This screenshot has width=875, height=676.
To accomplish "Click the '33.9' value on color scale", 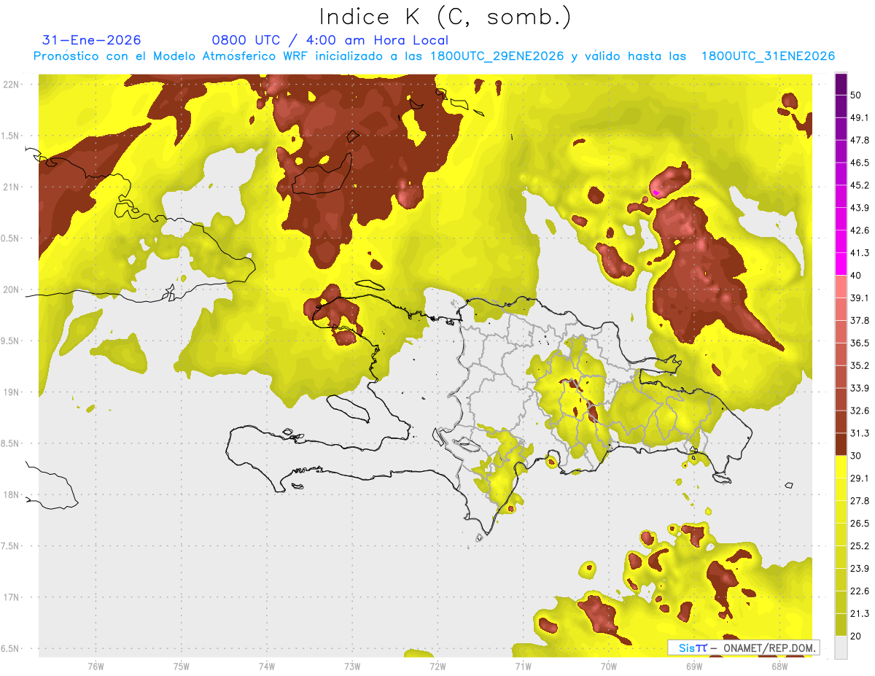I will pos(860,388).
